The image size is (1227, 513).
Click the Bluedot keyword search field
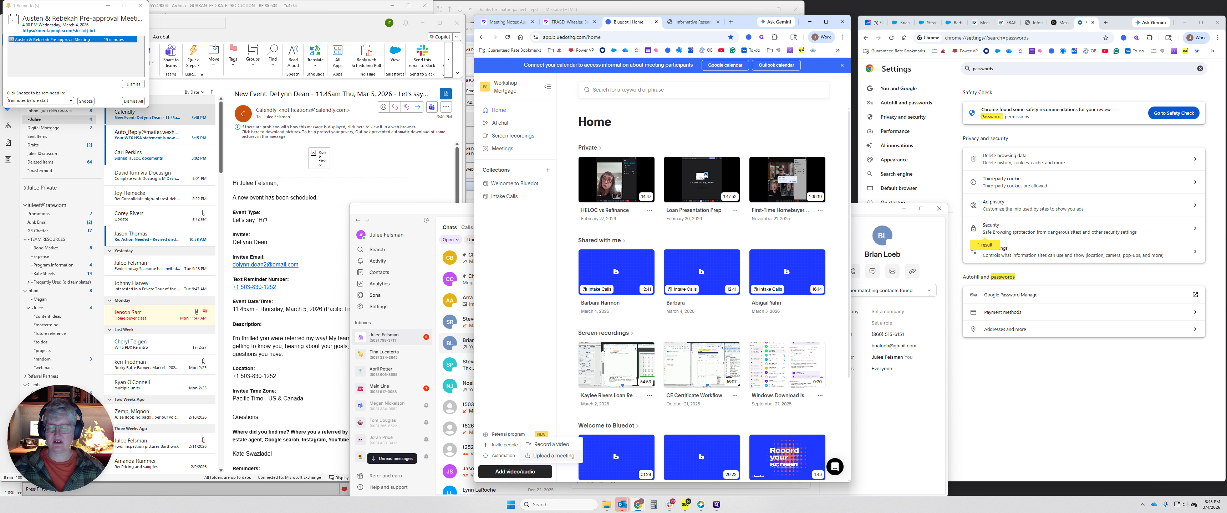tap(703, 89)
